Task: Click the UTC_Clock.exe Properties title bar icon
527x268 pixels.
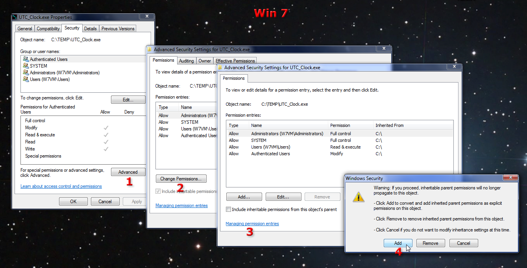Action: [15, 17]
